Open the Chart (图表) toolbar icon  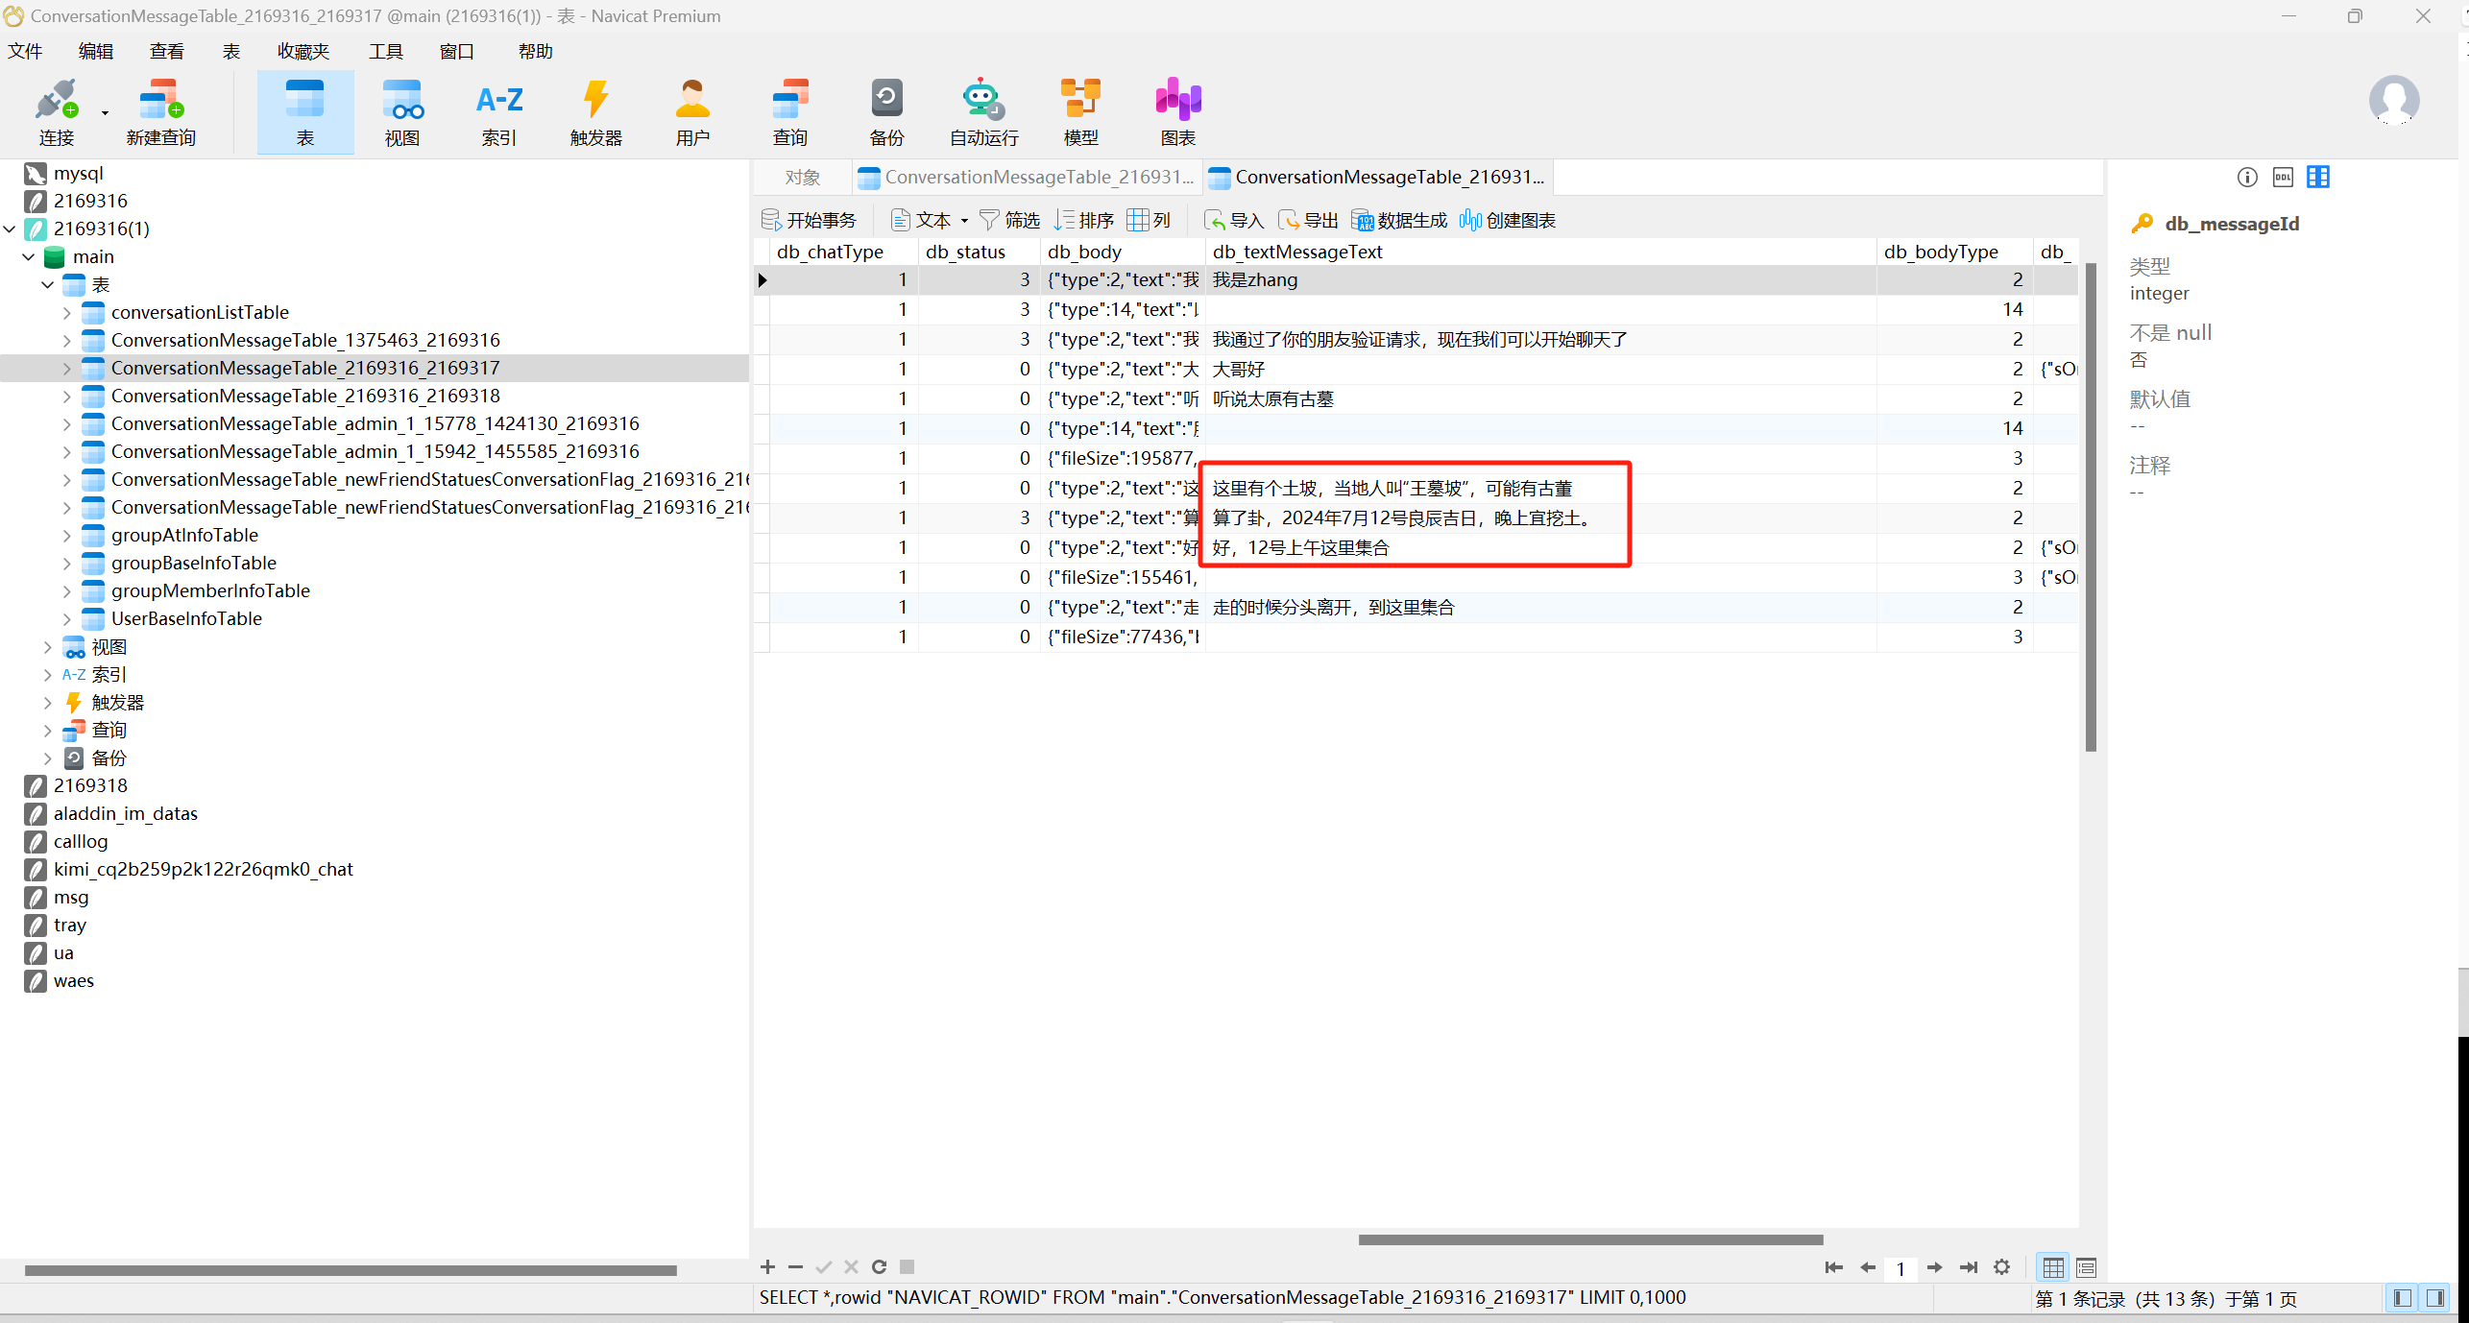[x=1177, y=111]
